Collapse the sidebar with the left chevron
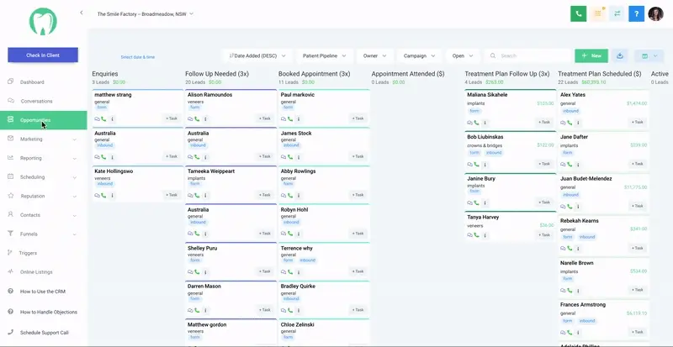The image size is (673, 347). (82, 13)
